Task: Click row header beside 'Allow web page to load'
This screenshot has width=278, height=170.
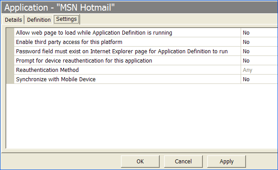Action: click(x=10, y=33)
